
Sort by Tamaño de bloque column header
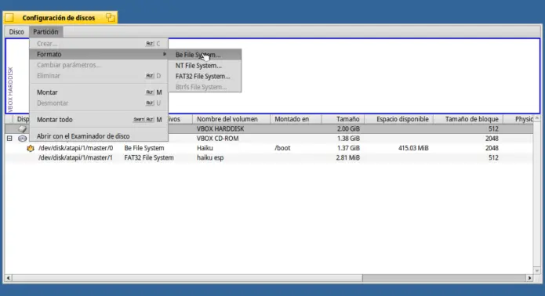tap(468, 119)
